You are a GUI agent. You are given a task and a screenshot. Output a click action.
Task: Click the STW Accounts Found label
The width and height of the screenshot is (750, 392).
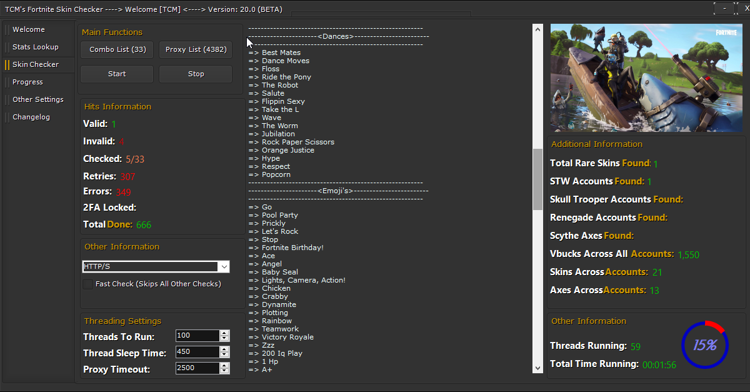pyautogui.click(x=597, y=181)
